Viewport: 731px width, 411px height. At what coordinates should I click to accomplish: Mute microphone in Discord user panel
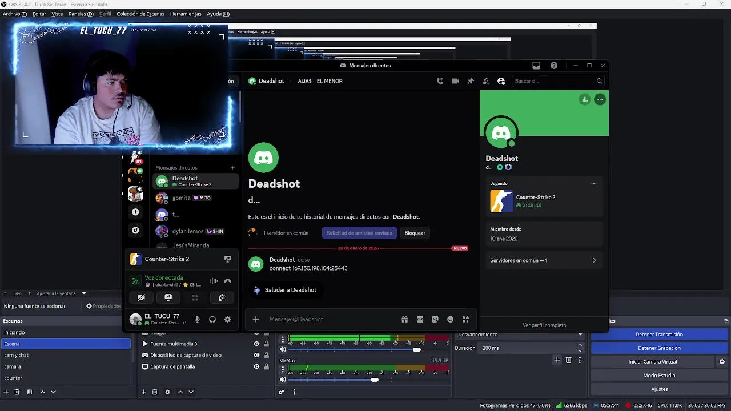(197, 320)
